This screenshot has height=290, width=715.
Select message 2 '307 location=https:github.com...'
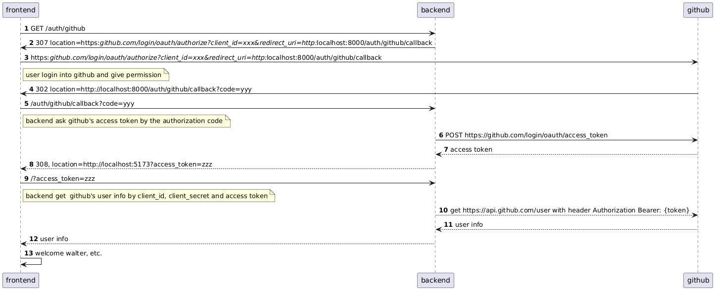[x=231, y=43]
